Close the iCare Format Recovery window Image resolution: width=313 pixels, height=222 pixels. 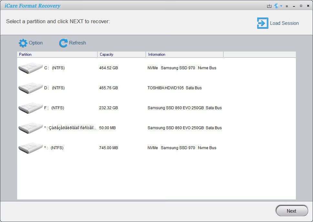click(x=308, y=6)
